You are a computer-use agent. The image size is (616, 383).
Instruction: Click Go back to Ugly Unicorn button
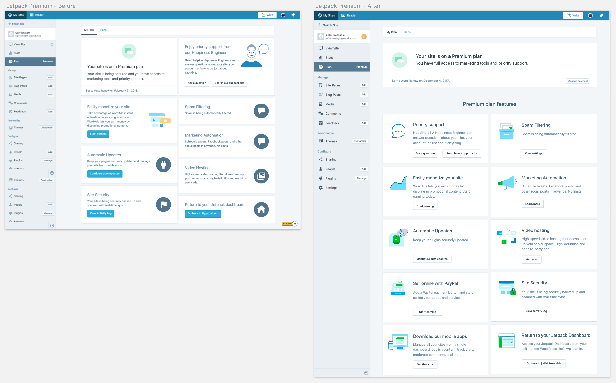tap(203, 213)
